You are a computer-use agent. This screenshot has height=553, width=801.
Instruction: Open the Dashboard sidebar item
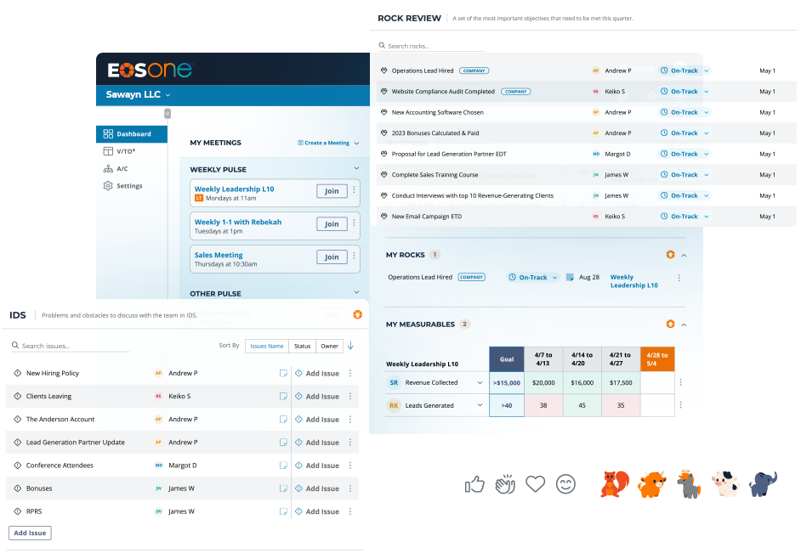pos(132,134)
